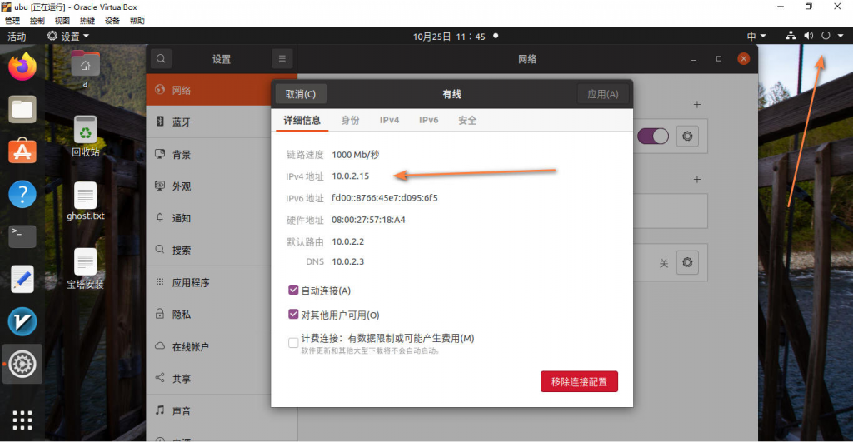Viewport: 853px width, 442px height.
Task: Open the 中 input method dropdown
Action: tap(756, 37)
